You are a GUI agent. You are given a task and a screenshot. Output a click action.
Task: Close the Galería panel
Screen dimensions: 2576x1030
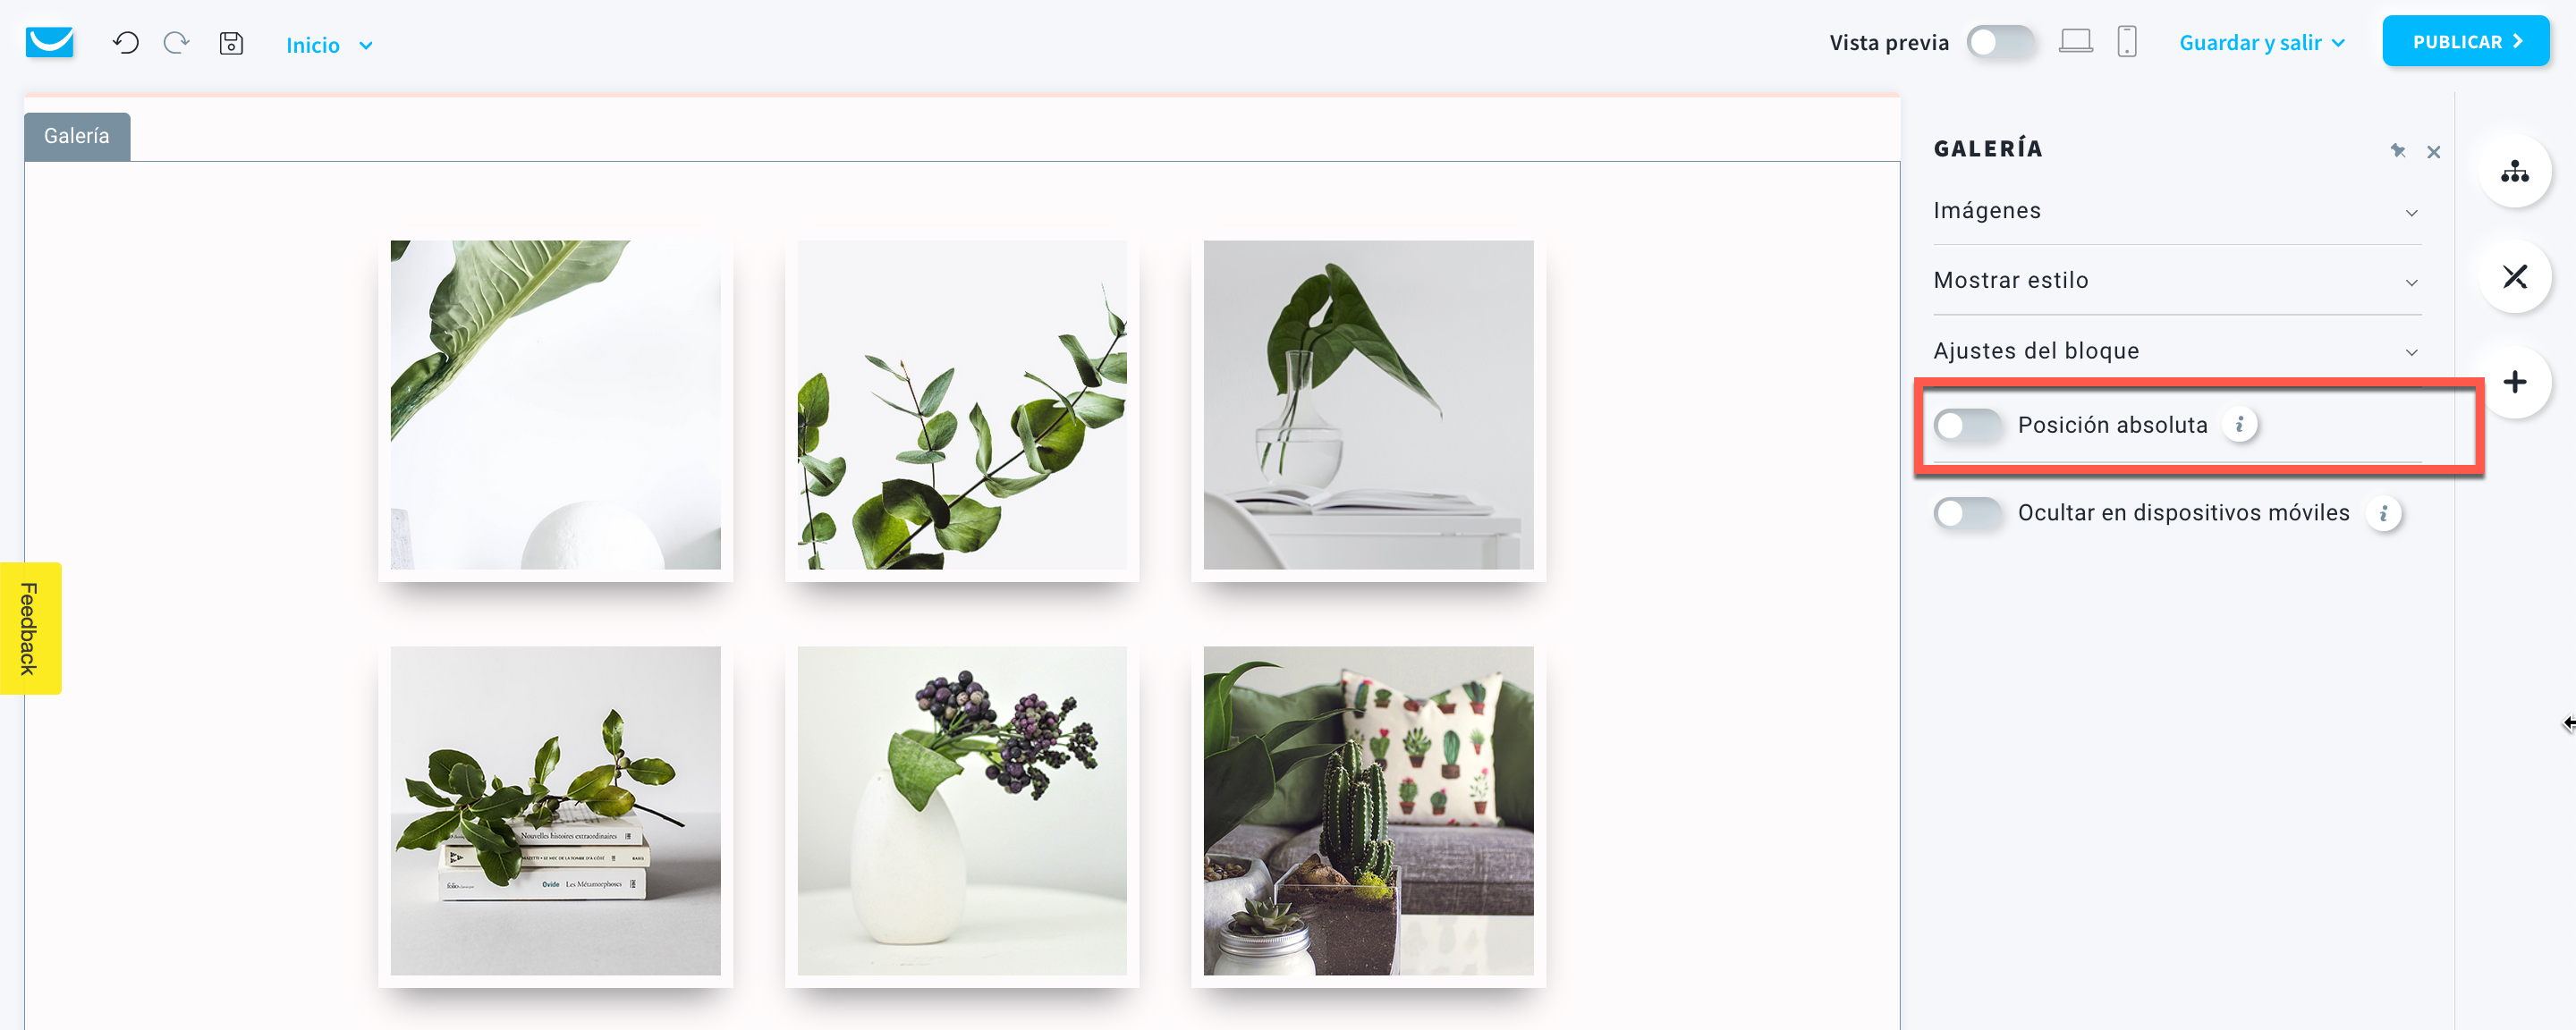click(x=2434, y=152)
